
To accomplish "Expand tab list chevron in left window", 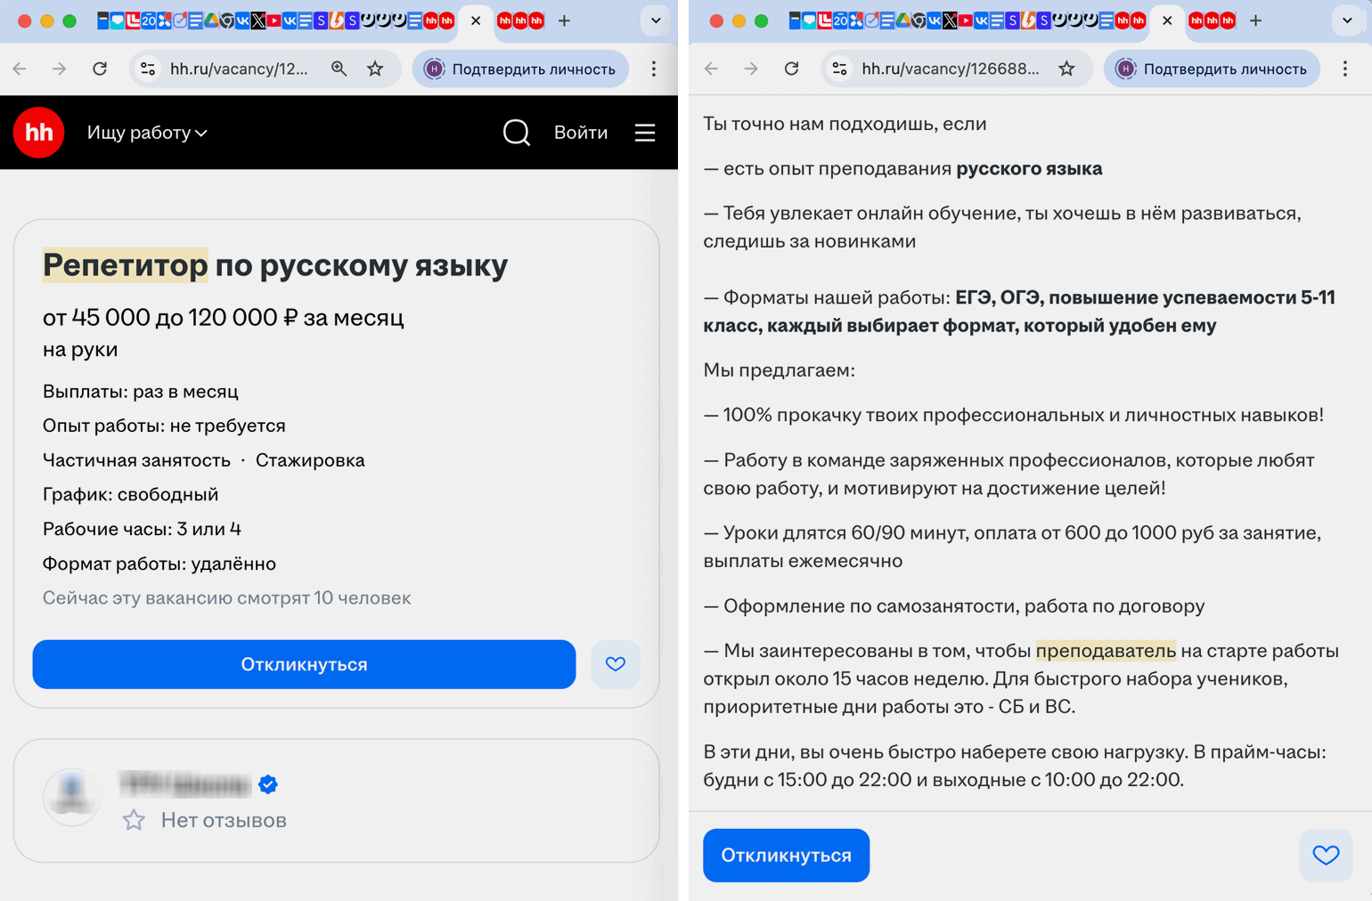I will [656, 20].
